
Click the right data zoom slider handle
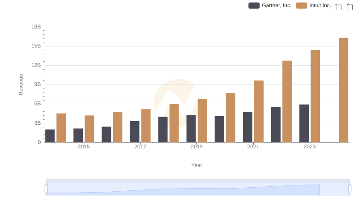pos(350,189)
